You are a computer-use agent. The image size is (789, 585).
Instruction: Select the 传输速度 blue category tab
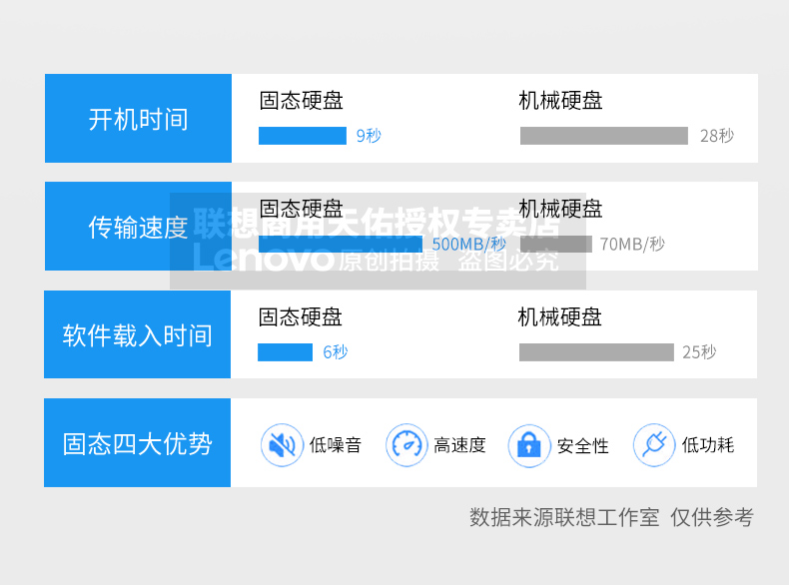(138, 227)
